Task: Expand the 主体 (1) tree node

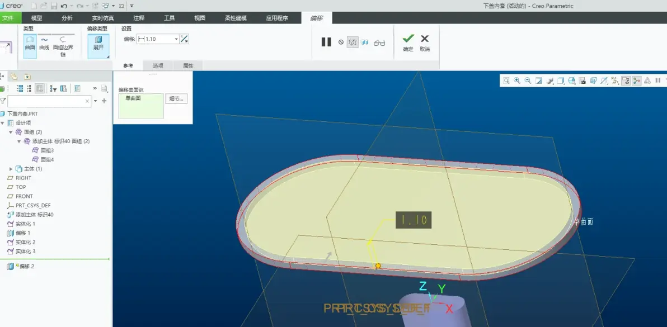Action: [x=11, y=169]
